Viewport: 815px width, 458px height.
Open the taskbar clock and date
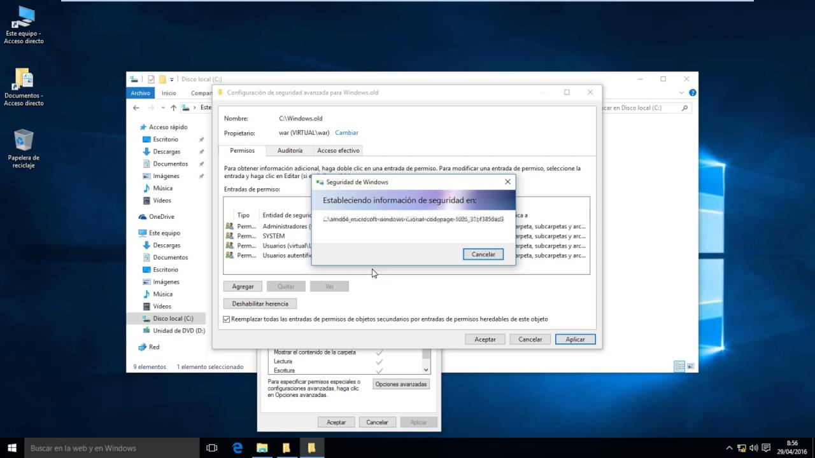coord(793,448)
